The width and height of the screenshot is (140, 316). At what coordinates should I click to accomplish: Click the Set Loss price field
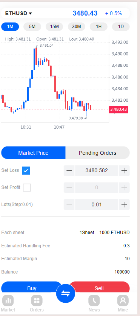[x=97, y=170]
